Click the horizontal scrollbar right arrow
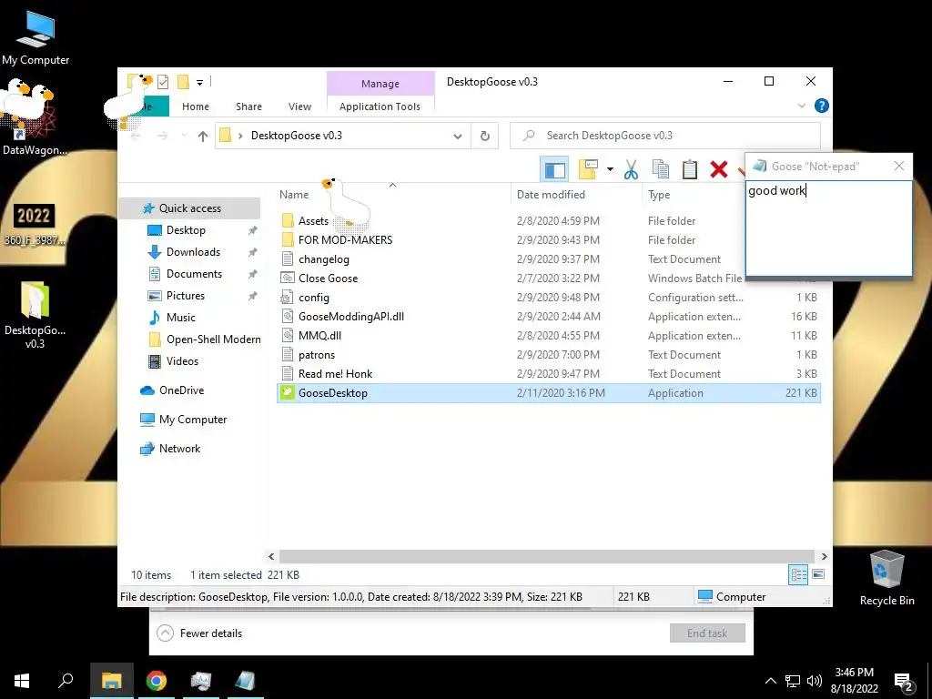Viewport: 932px width, 699px height. [x=824, y=556]
